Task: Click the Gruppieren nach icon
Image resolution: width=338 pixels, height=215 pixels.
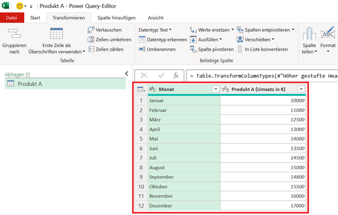Action: (15, 34)
